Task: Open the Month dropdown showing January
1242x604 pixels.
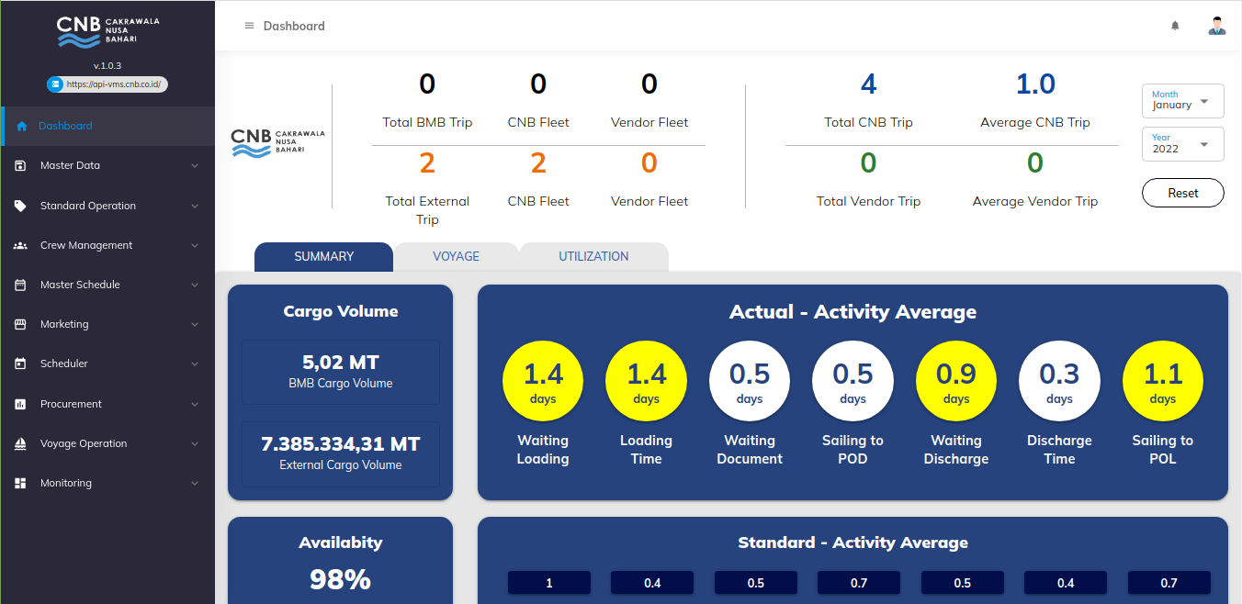Action: [x=1182, y=101]
